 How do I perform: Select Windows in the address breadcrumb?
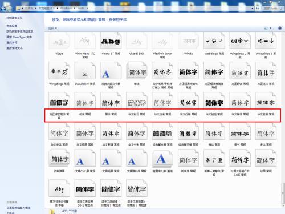point(66,8)
